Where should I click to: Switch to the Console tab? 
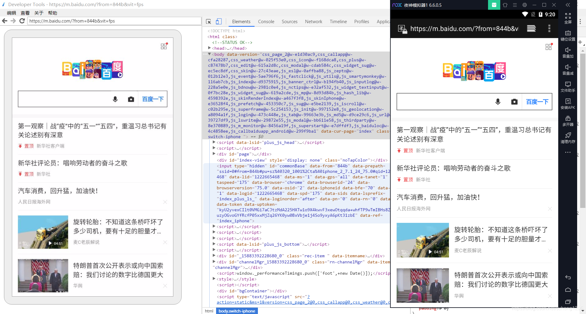tap(266, 22)
